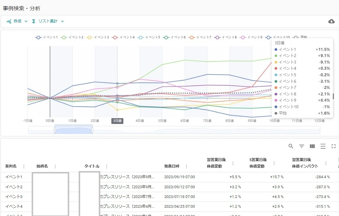The width and height of the screenshot is (339, 216).
Task: Expand the リスト集計 dropdown menu
Action: [48, 21]
